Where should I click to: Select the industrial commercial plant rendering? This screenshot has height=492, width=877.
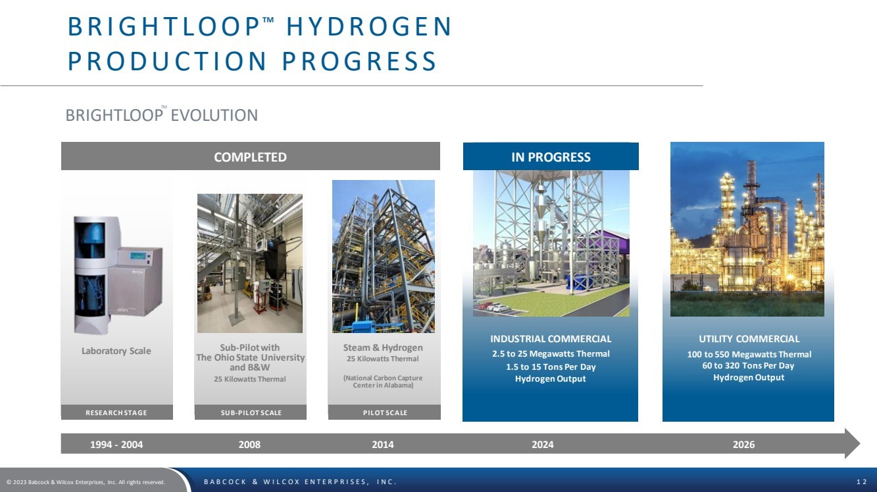pos(551,243)
